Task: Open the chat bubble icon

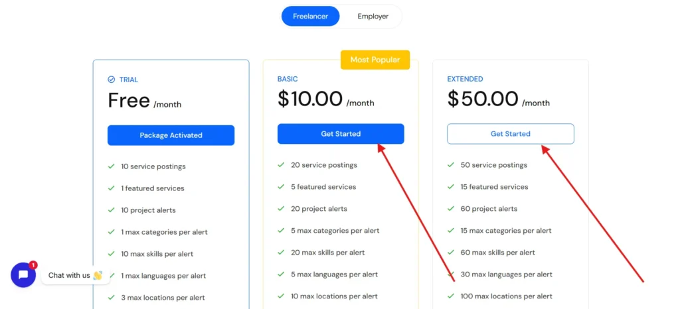Action: coord(23,275)
